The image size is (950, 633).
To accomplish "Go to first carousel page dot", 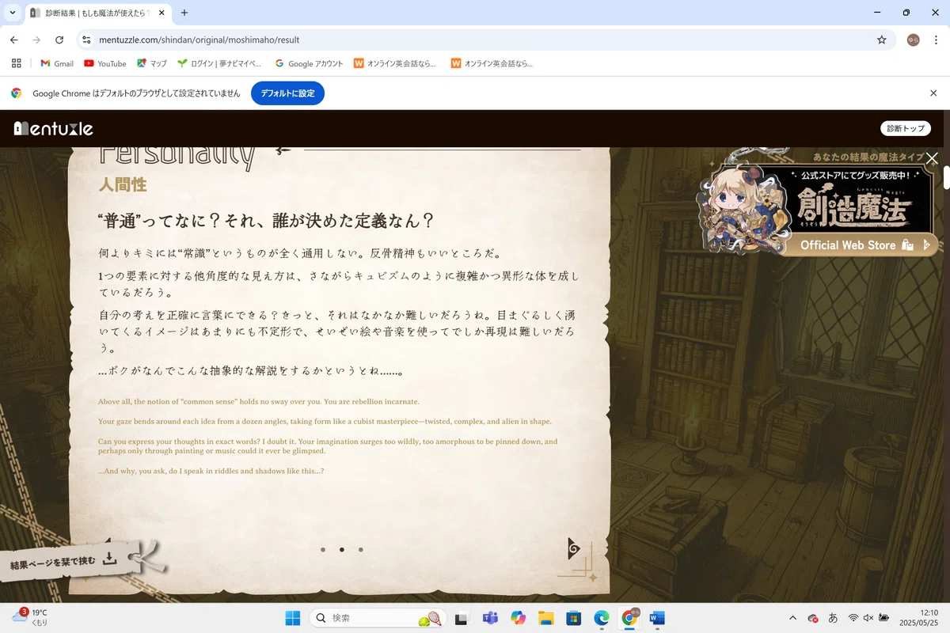I will 323,549.
